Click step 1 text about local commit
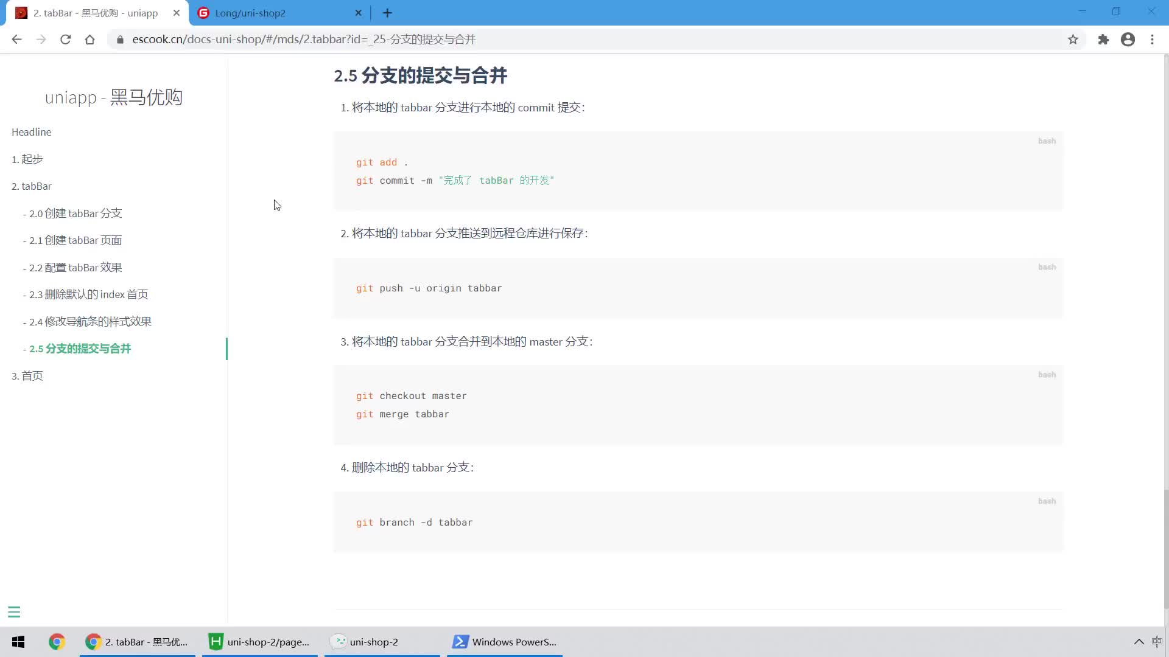 pyautogui.click(x=468, y=108)
